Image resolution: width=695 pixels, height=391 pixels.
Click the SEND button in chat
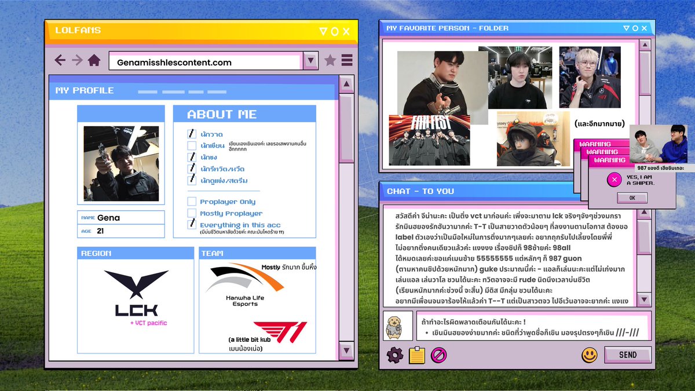point(627,355)
